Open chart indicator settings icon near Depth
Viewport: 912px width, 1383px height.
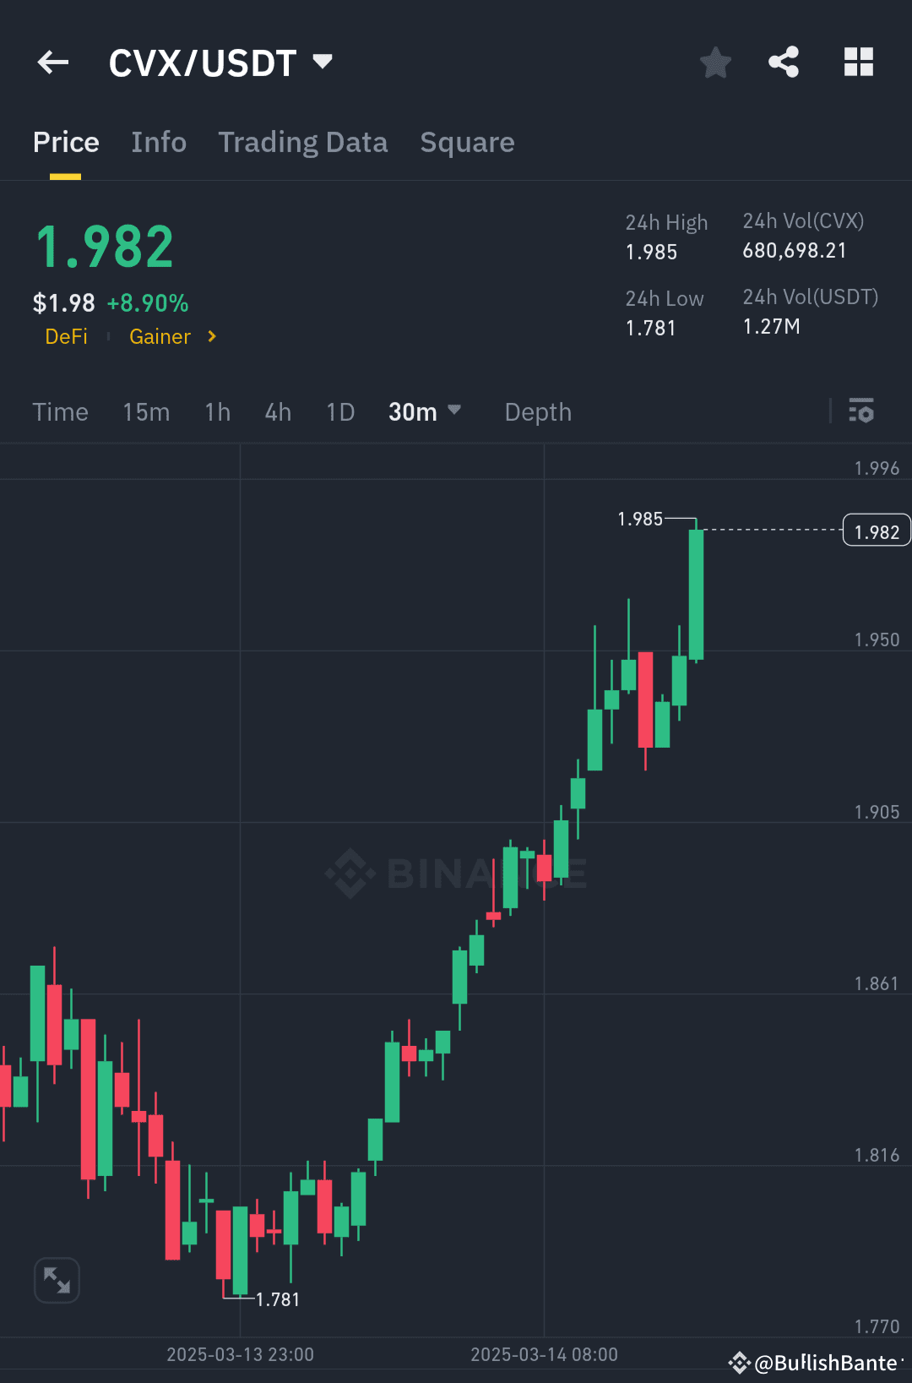point(862,411)
